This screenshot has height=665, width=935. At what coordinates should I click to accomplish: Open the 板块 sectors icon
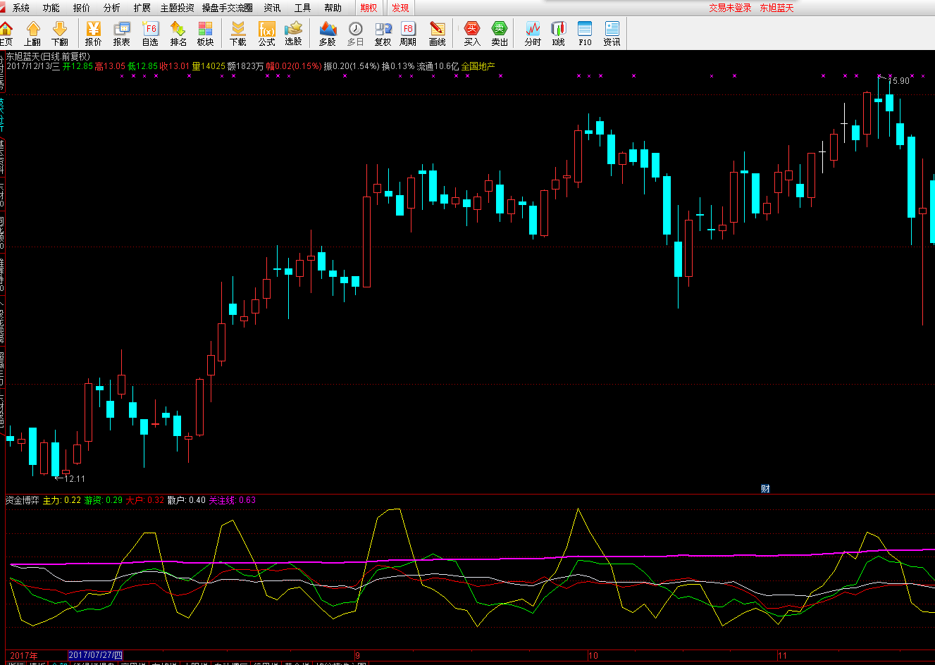[205, 33]
